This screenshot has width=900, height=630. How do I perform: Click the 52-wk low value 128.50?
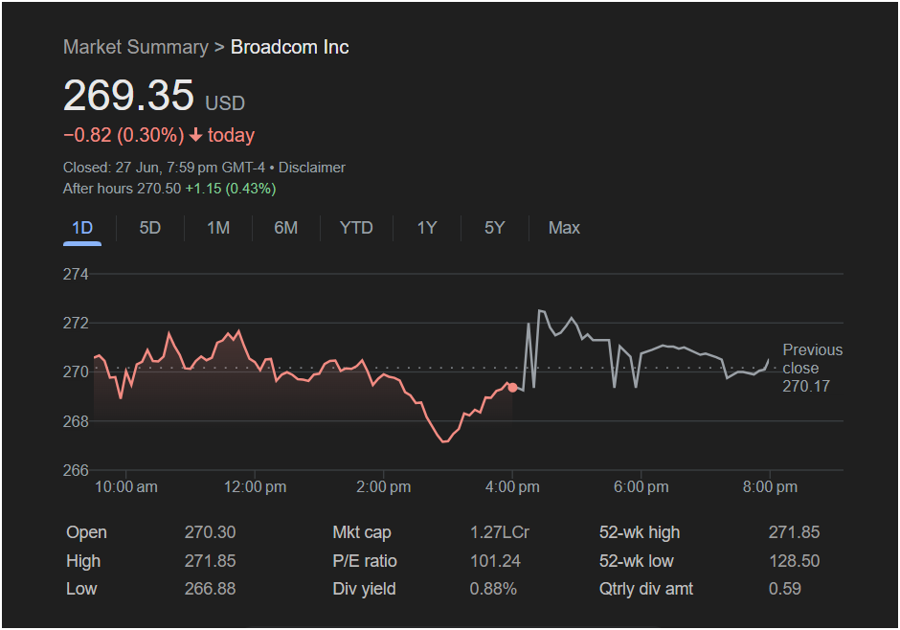[795, 561]
